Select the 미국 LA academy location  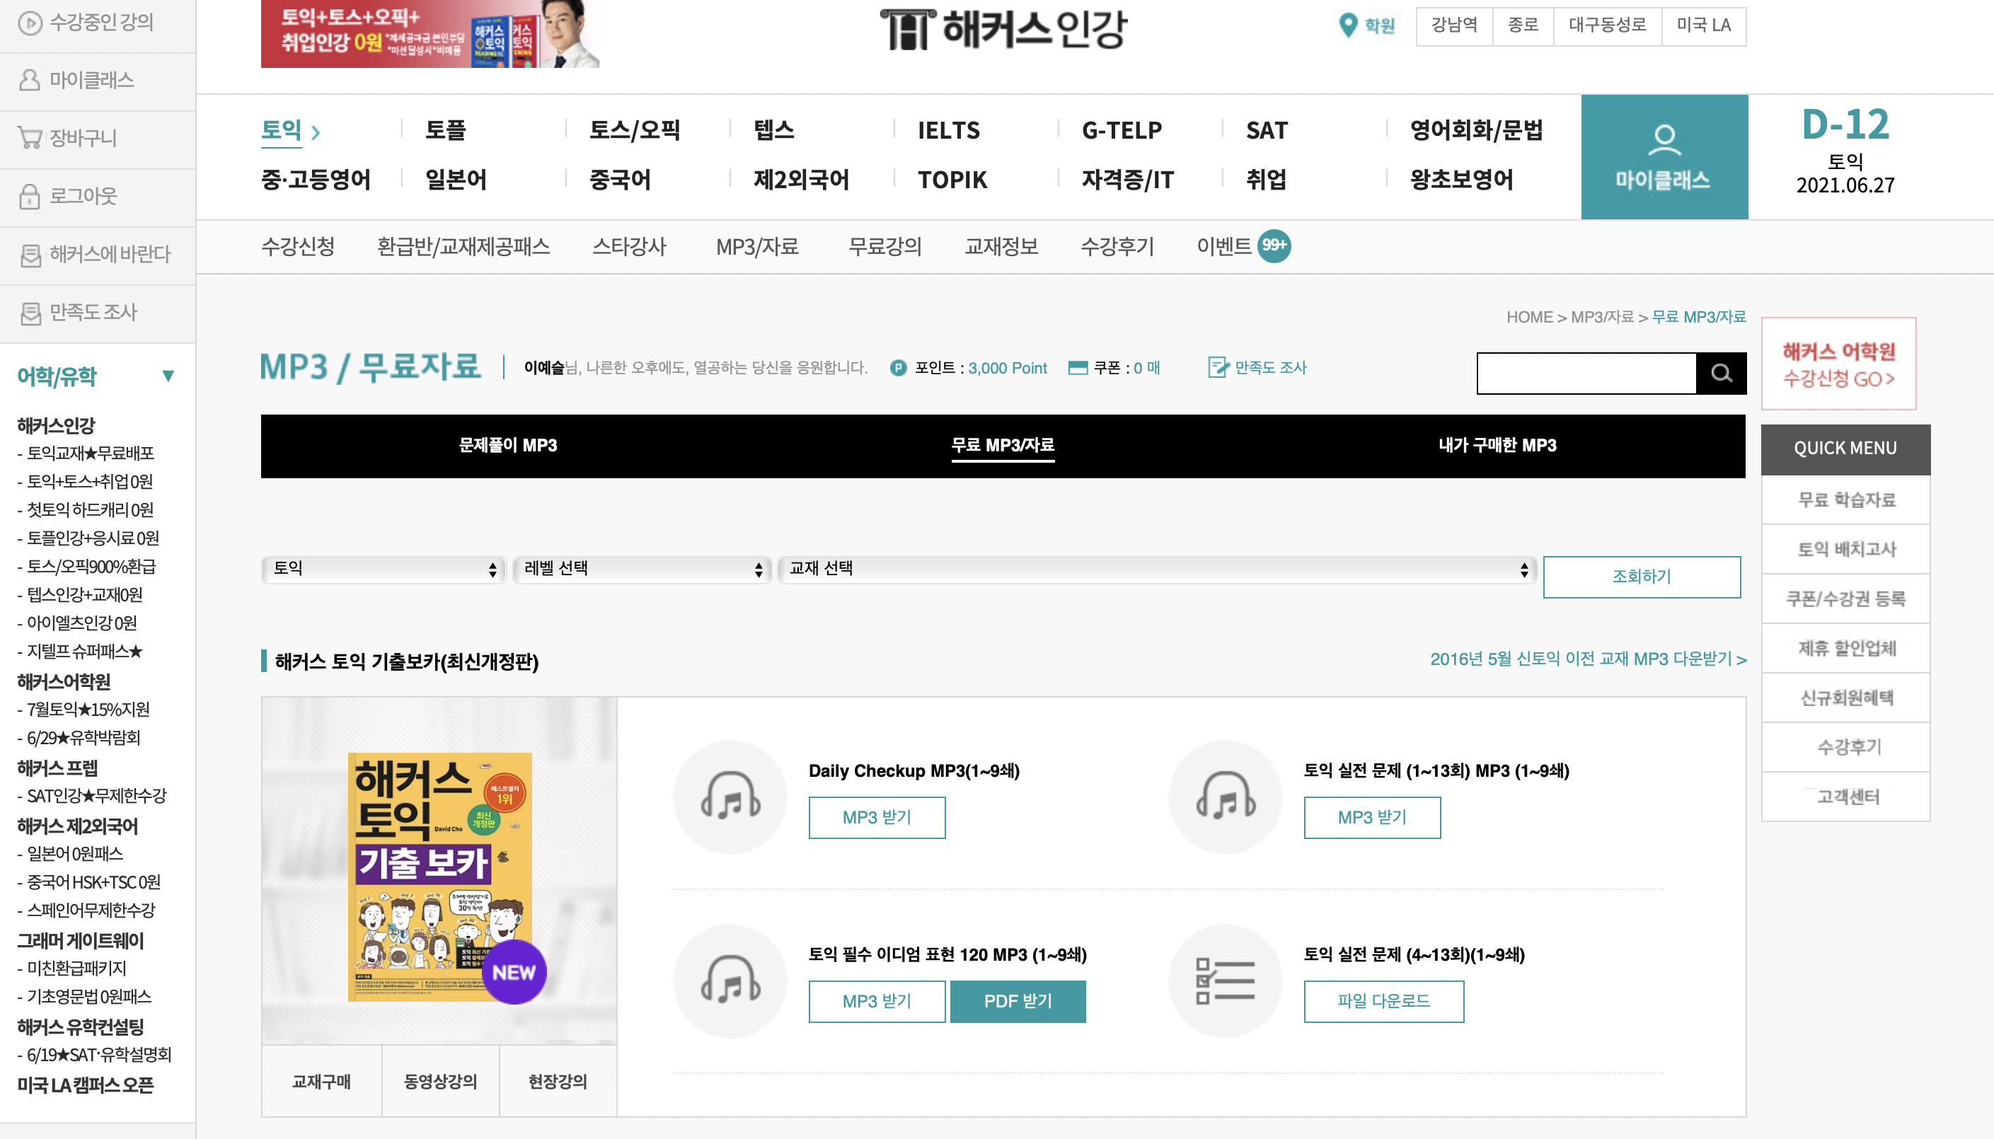(x=1704, y=25)
